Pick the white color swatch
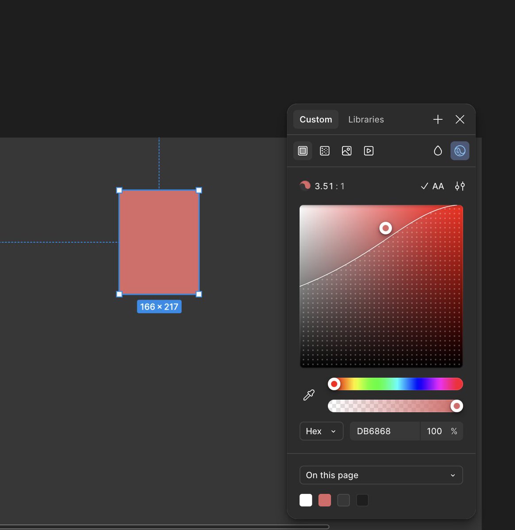The width and height of the screenshot is (515, 530). tap(306, 500)
